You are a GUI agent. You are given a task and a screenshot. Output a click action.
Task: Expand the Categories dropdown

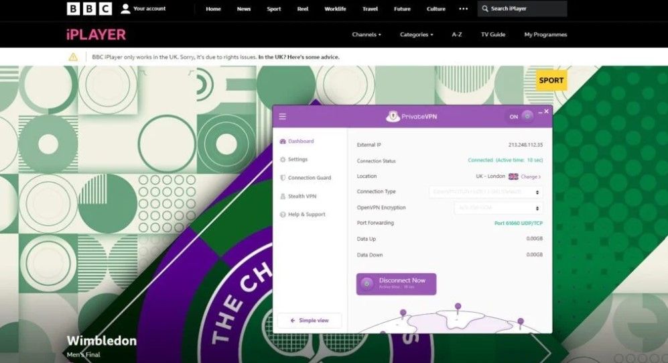pyautogui.click(x=416, y=34)
